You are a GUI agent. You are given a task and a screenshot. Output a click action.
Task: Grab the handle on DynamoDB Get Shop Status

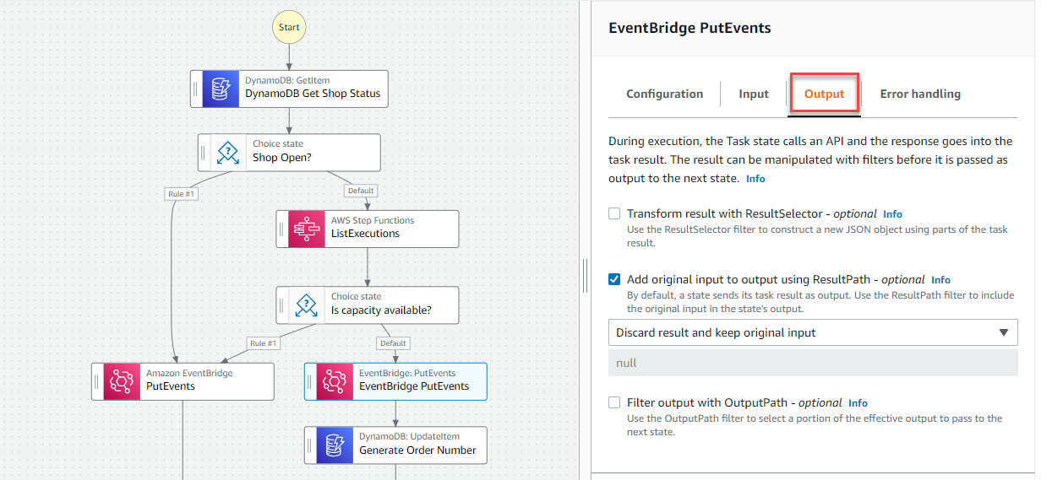coord(196,89)
